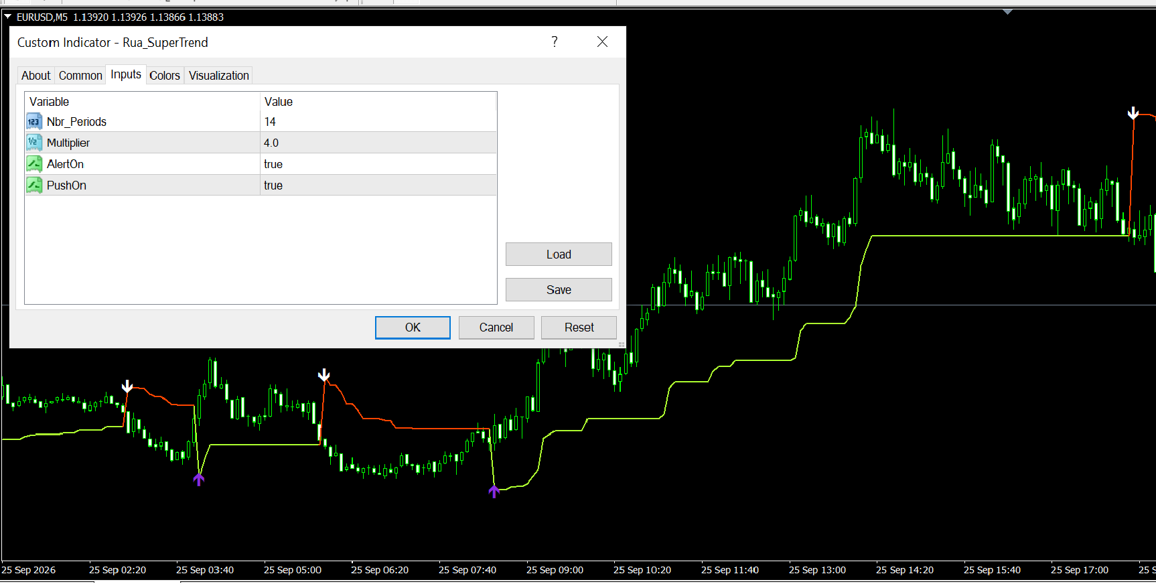
Task: Select the Multiplier value 4.0
Action: coord(271,143)
